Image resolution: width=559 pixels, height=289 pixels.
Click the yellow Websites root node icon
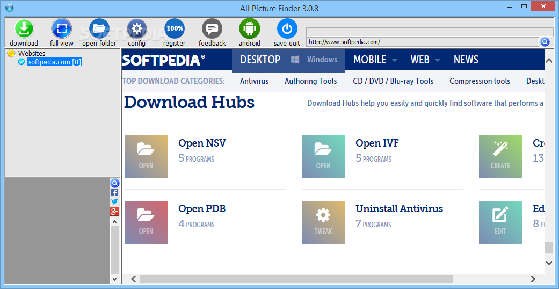coord(11,54)
